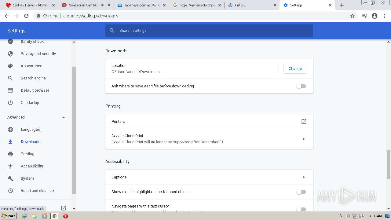Open Accessibility settings in sidebar
391x220 pixels.
pyautogui.click(x=32, y=166)
